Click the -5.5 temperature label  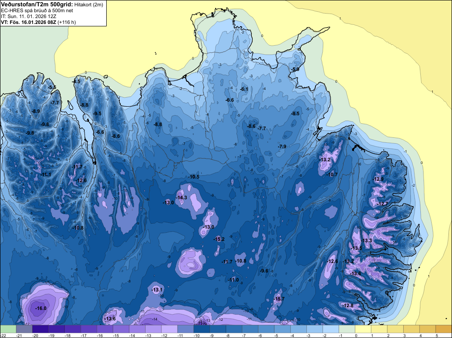tap(52, 87)
